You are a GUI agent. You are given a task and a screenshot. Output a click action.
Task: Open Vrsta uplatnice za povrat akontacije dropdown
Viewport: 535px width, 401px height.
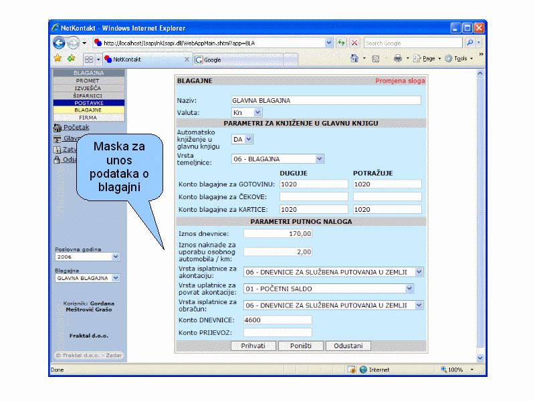click(409, 289)
